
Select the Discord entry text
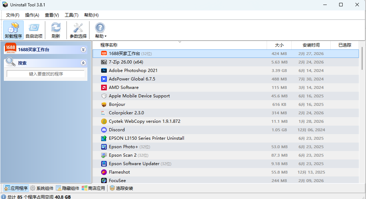tap(117, 130)
